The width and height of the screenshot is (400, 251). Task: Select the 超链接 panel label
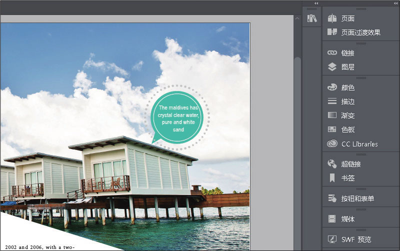(x=351, y=164)
